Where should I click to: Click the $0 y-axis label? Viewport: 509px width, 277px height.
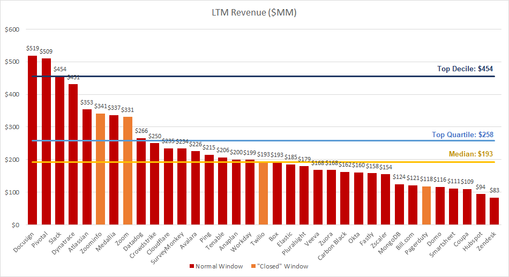16,225
